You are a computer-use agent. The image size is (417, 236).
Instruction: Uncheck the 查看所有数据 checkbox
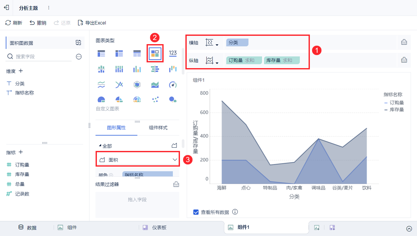(x=196, y=212)
